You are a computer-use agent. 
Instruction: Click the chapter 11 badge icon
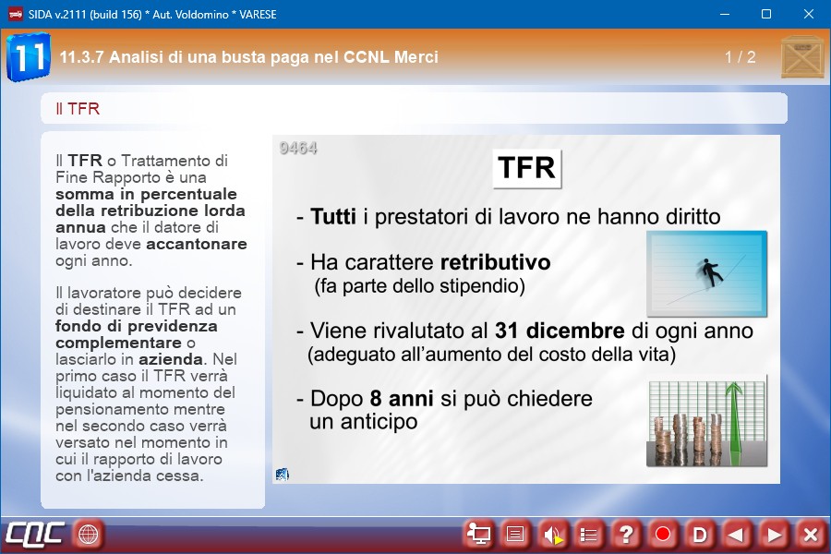tap(28, 56)
